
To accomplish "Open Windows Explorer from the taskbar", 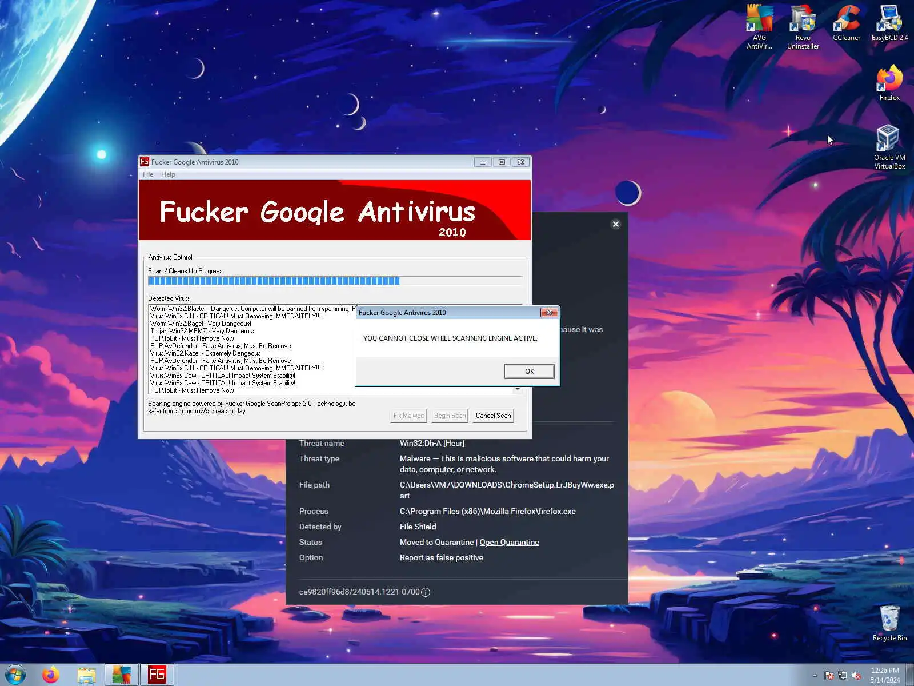I will [x=86, y=675].
